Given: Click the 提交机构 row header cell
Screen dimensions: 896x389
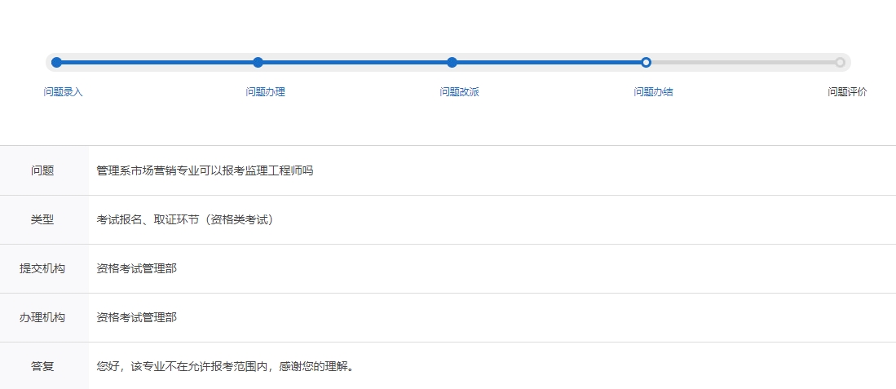Looking at the screenshot, I should click(42, 268).
